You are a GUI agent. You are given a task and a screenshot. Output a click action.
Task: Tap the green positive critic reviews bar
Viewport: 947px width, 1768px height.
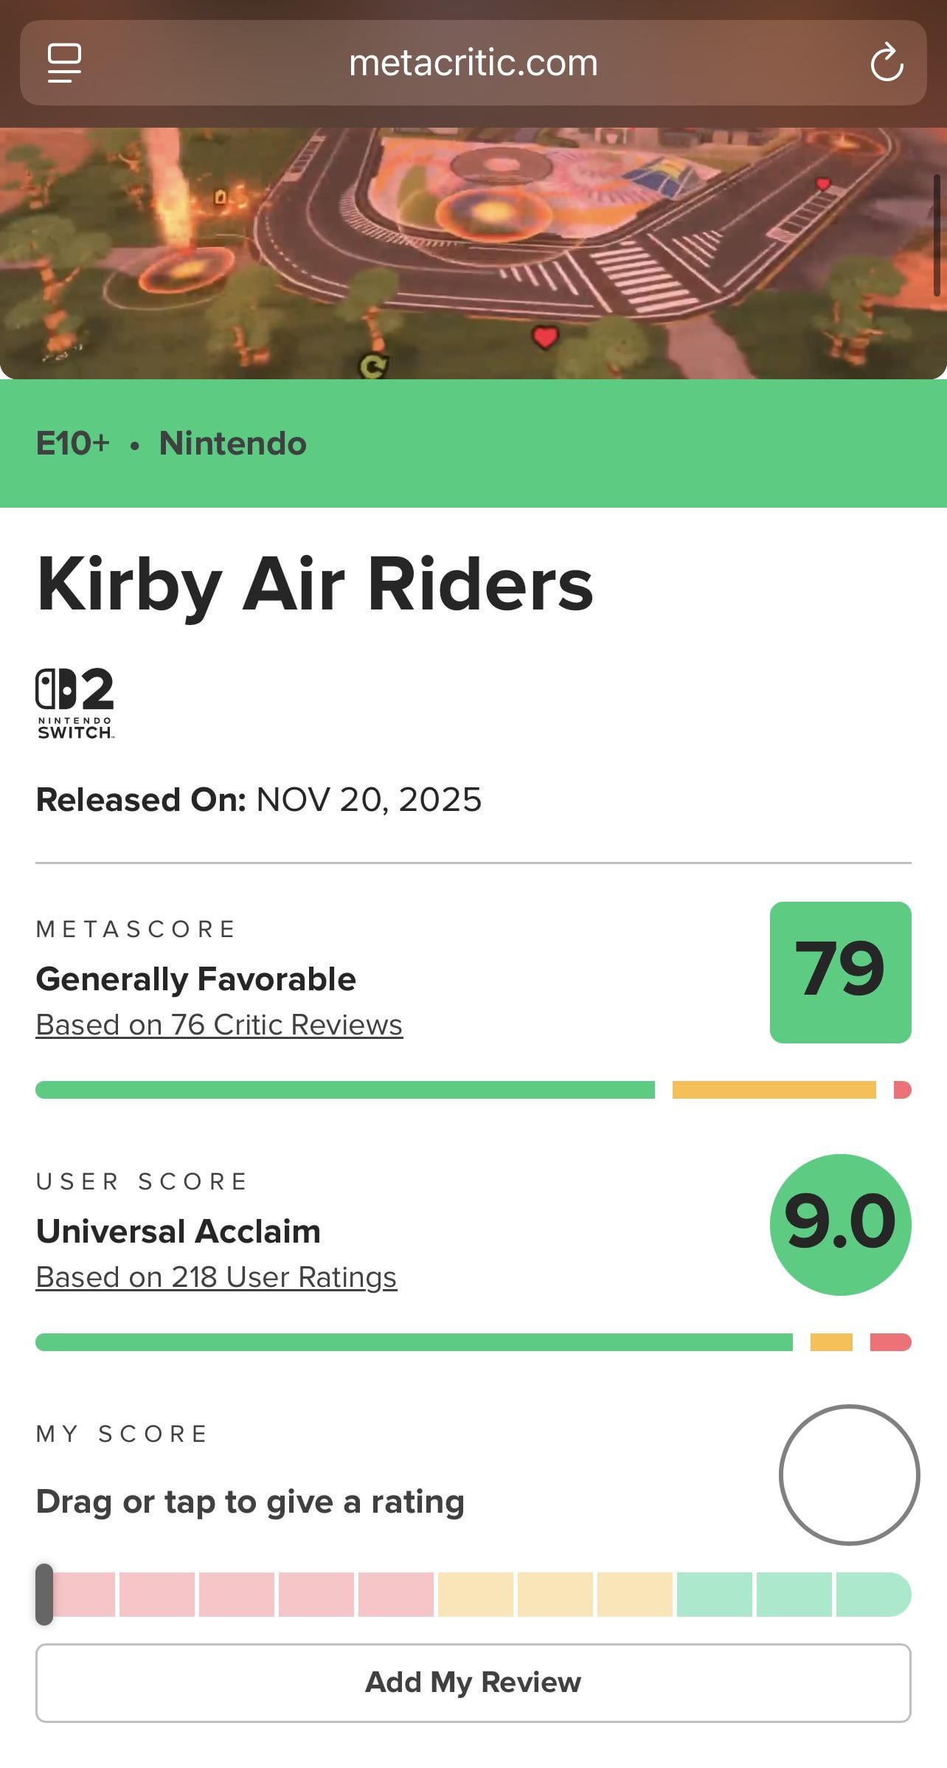tap(345, 1090)
